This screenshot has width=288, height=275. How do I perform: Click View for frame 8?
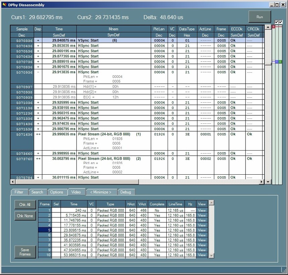[x=202, y=245]
